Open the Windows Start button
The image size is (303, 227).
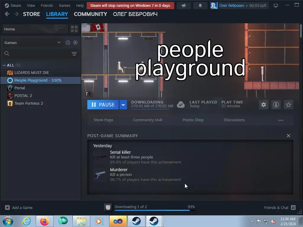click(x=8, y=221)
